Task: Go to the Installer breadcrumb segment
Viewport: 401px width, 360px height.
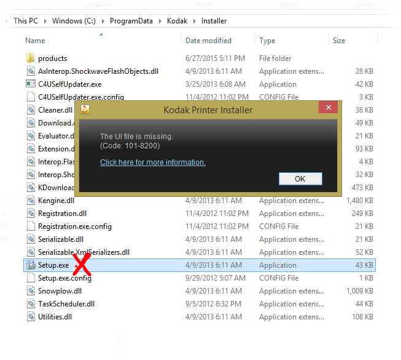Action: point(214,21)
